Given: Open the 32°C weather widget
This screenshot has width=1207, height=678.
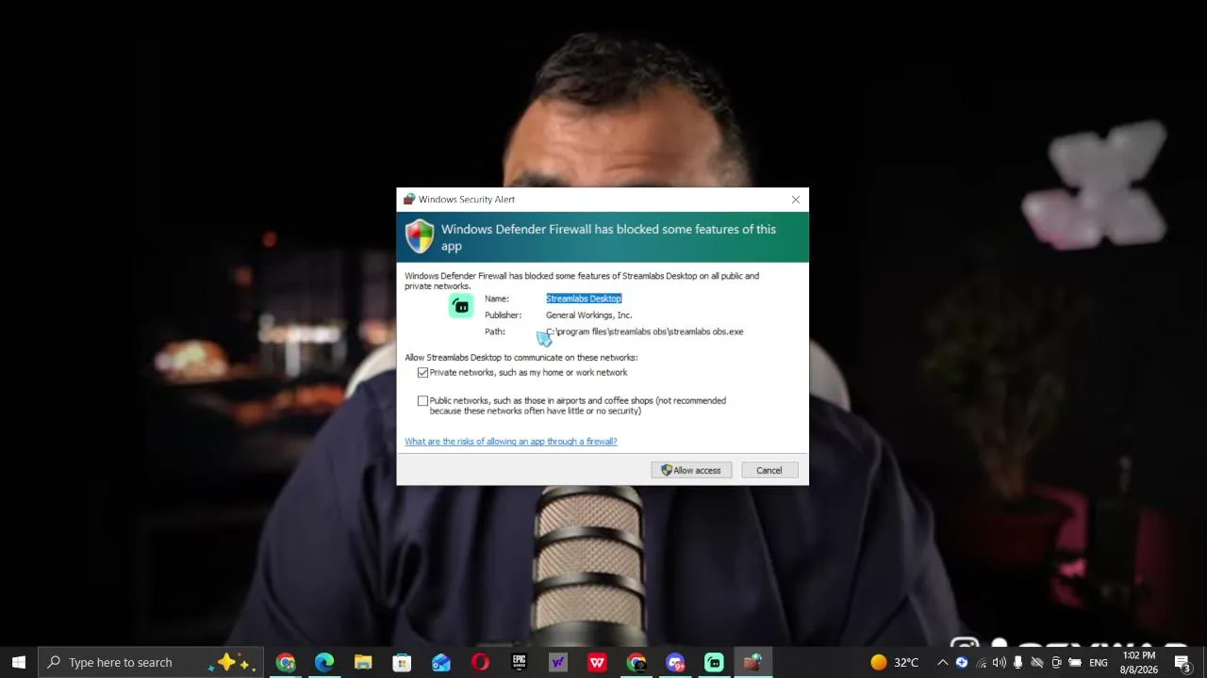Looking at the screenshot, I should coord(894,662).
